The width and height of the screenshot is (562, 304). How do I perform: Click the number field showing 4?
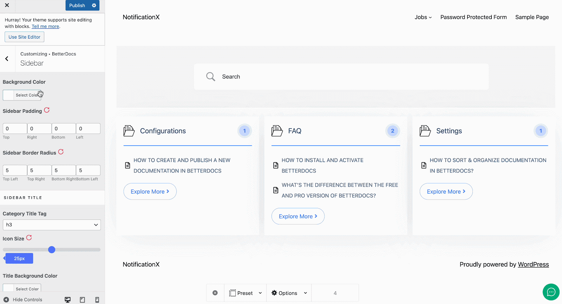[x=335, y=293]
